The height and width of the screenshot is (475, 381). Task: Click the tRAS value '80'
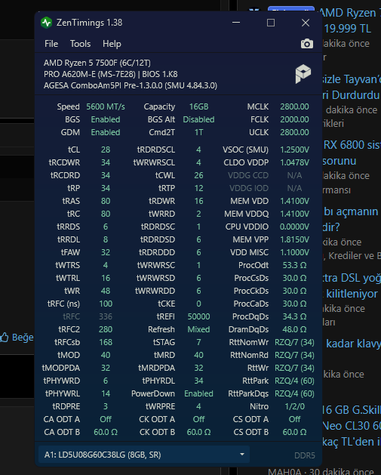(106, 201)
